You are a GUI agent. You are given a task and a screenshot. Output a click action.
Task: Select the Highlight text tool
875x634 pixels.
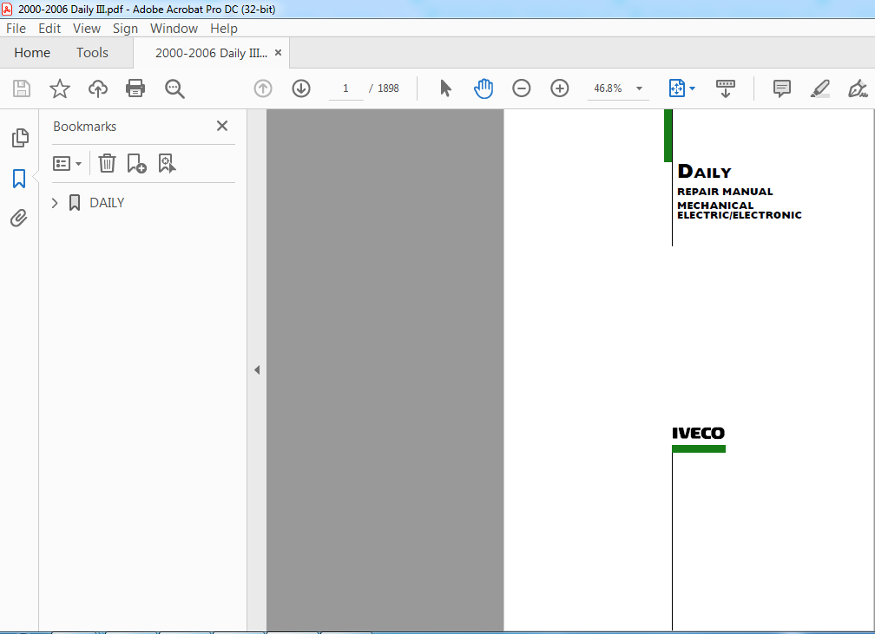click(819, 88)
